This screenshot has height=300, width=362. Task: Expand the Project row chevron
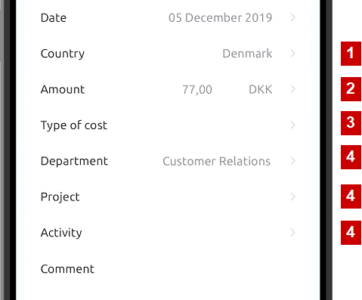tap(292, 196)
